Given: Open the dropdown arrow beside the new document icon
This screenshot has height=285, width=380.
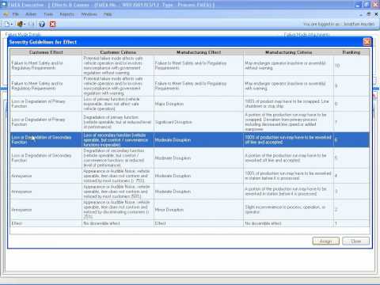Looking at the screenshot, I should [12, 25].
